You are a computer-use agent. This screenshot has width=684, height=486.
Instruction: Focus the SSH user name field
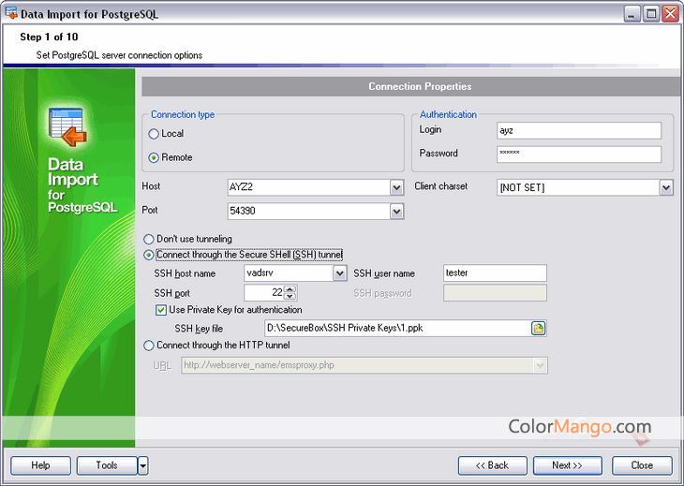(495, 273)
